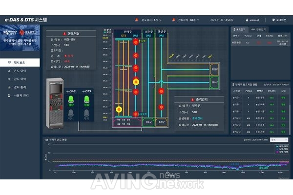
Task: Click the e-DAS gray 에러 indicator light
Action: [71, 113]
